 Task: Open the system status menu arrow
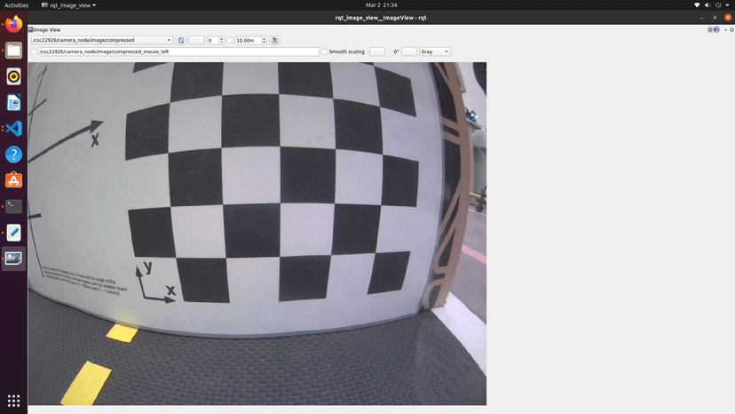(726, 4)
